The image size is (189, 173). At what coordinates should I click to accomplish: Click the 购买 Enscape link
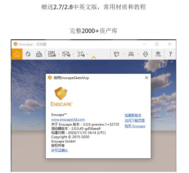point(135,126)
